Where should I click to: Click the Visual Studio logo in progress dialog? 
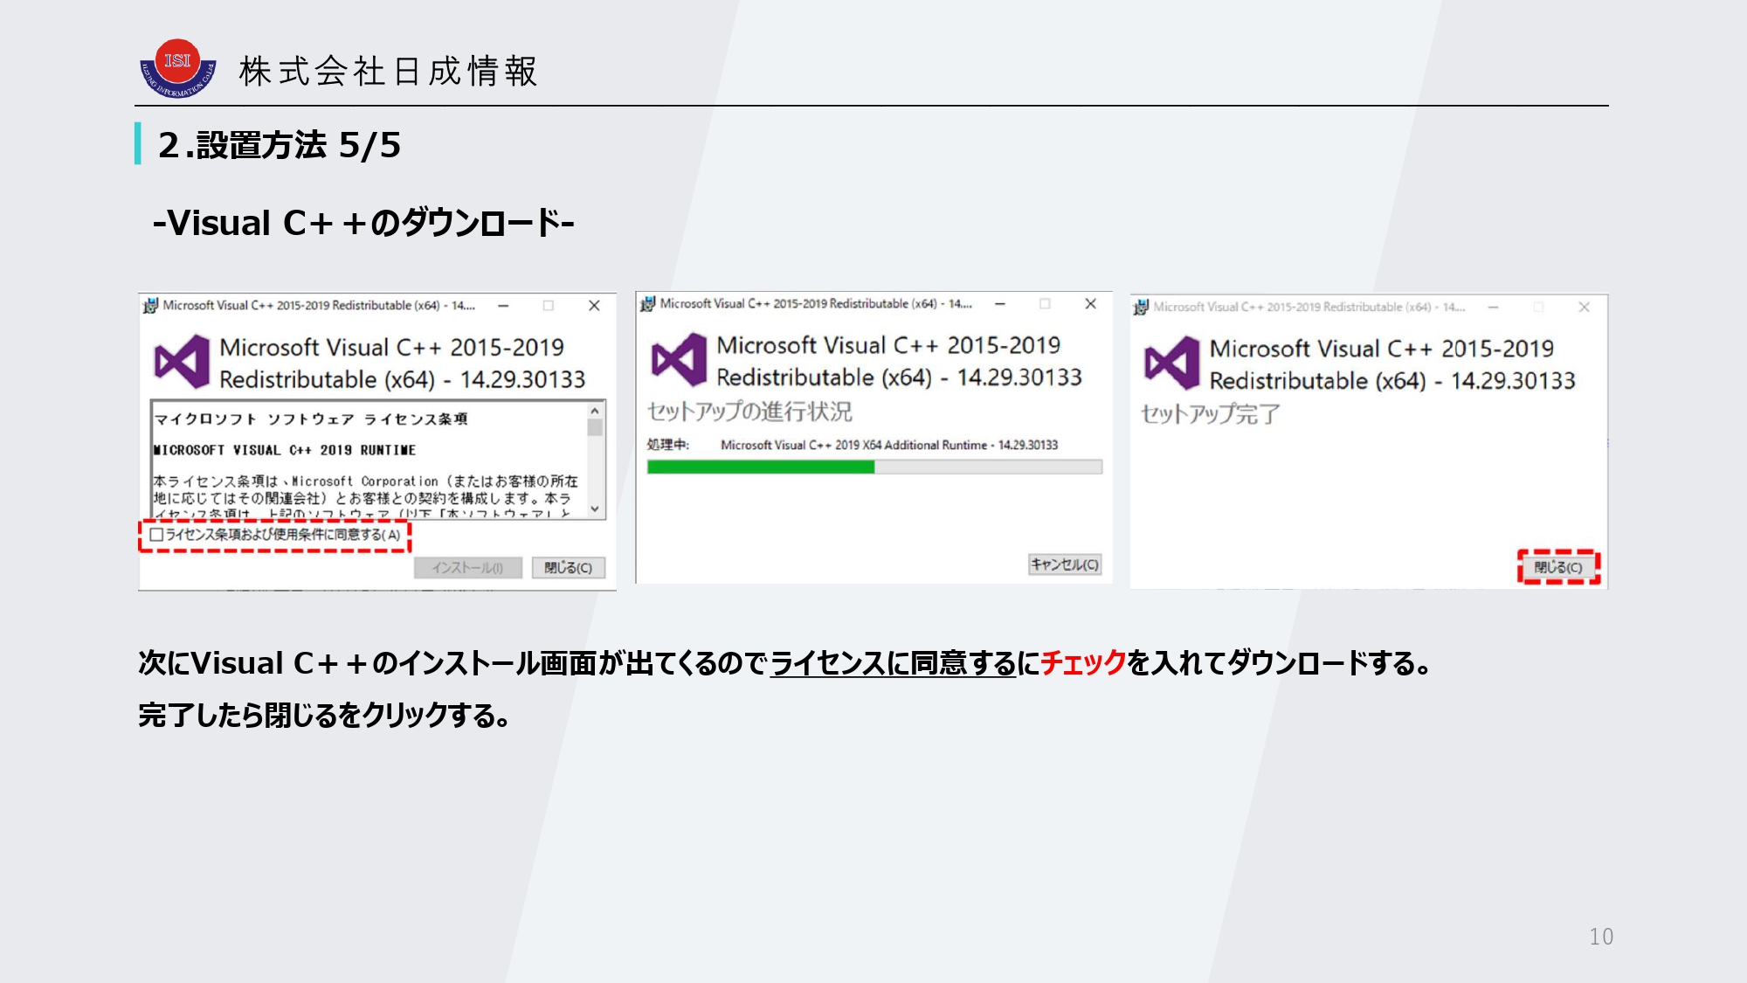[679, 359]
